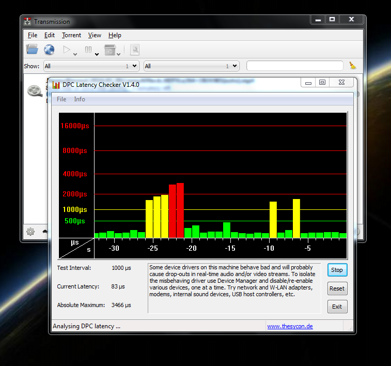Open Transmission settings gear icon
Image resolution: width=391 pixels, height=366 pixels.
click(30, 232)
